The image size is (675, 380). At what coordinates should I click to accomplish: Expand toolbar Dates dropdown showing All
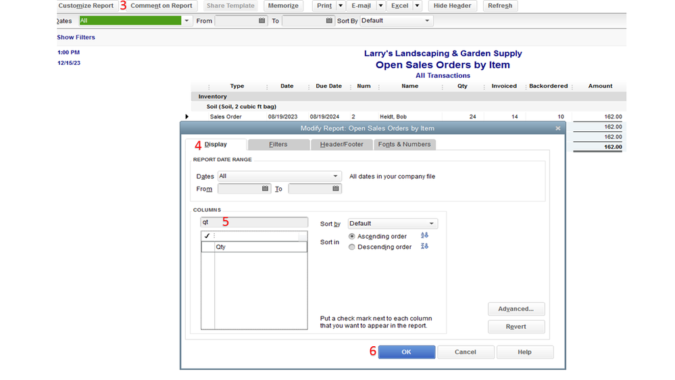(x=186, y=21)
